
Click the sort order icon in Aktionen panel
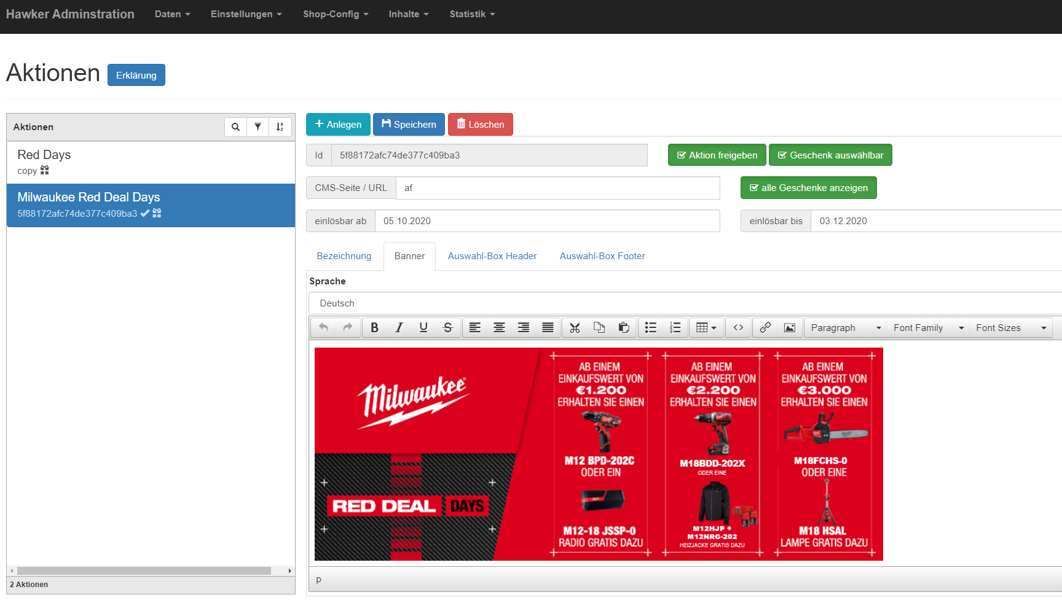(x=280, y=127)
